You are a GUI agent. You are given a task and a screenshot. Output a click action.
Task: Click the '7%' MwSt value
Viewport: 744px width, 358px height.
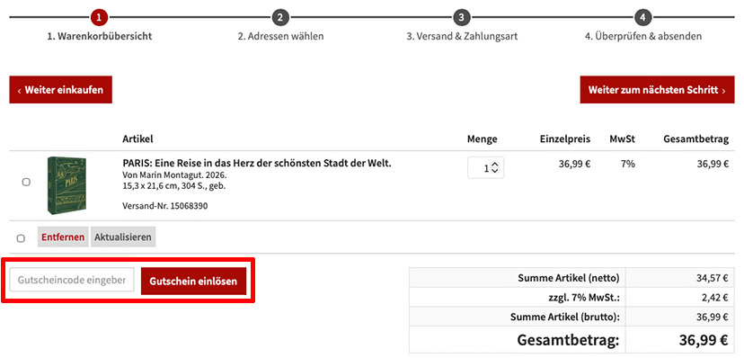(x=629, y=165)
